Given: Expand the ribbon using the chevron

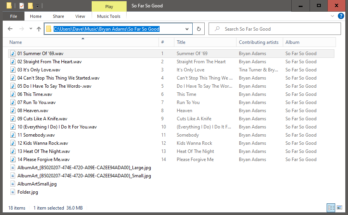Looking at the screenshot, I should coord(333,16).
